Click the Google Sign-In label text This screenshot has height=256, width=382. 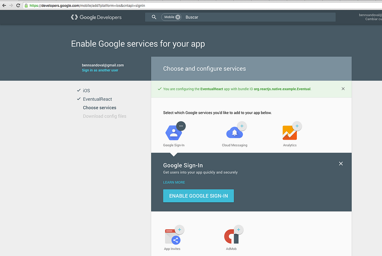point(174,145)
